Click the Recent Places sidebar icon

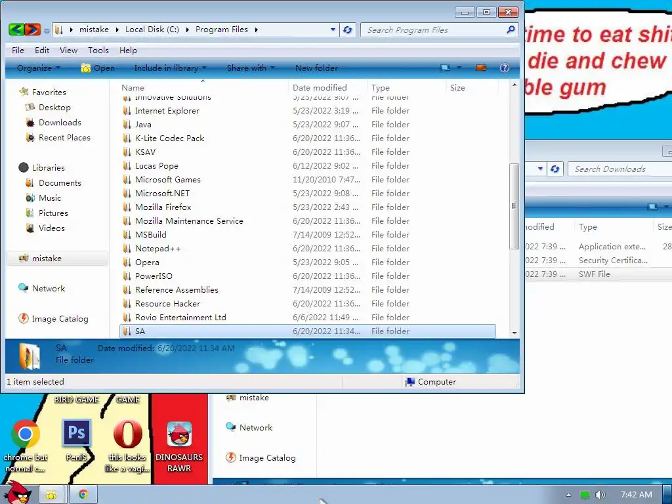(30, 138)
